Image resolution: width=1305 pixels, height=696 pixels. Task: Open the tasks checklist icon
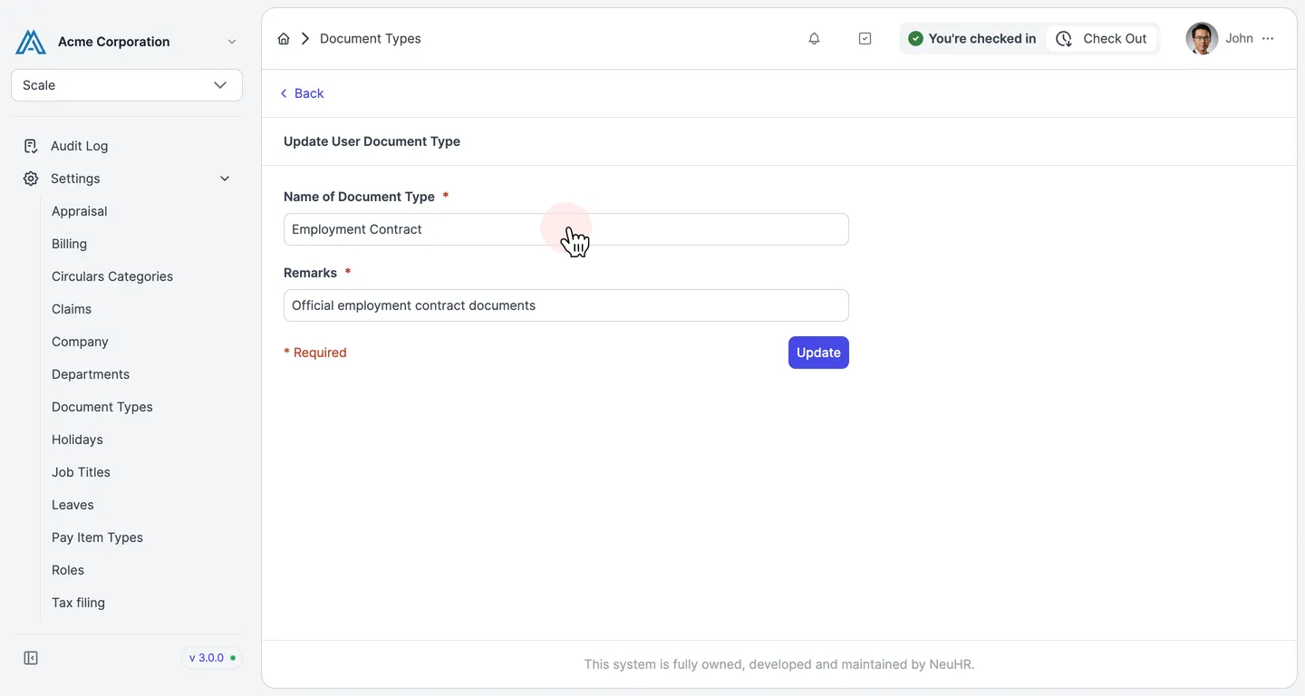(x=865, y=39)
